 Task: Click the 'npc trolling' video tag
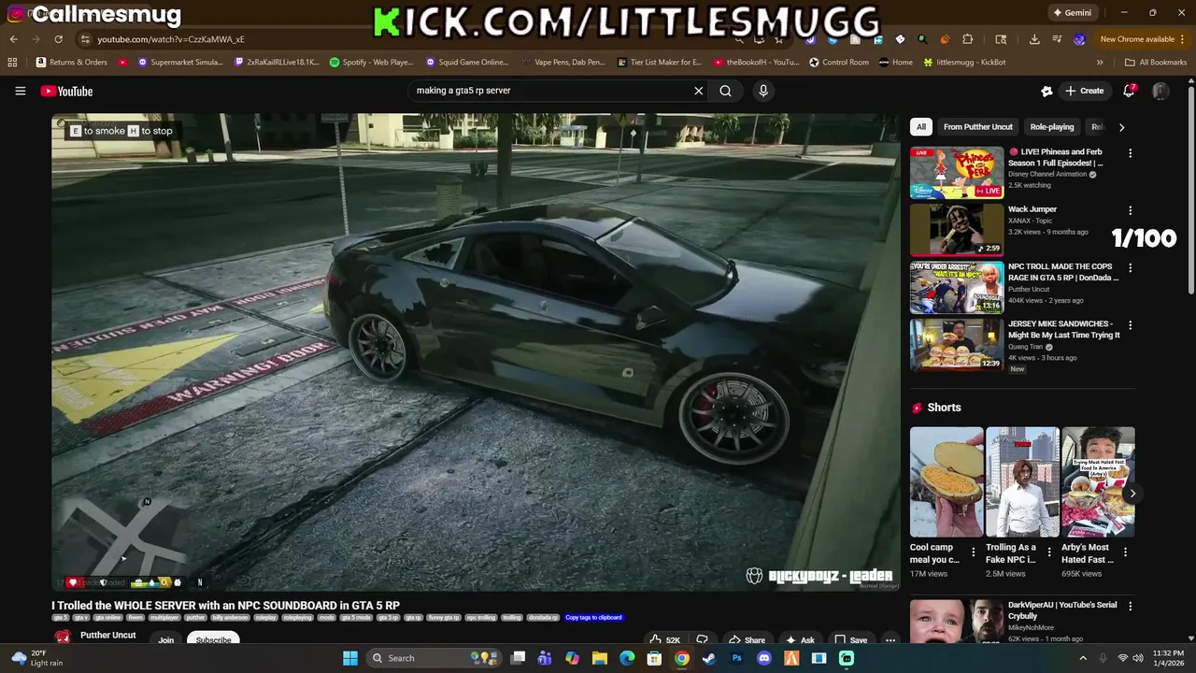click(480, 618)
